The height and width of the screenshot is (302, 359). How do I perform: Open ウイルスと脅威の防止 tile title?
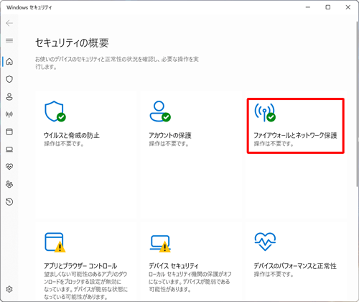(x=72, y=135)
